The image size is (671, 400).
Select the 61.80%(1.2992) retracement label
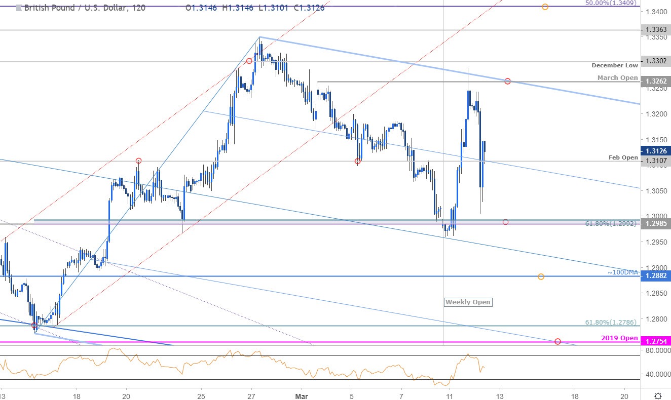pos(612,223)
